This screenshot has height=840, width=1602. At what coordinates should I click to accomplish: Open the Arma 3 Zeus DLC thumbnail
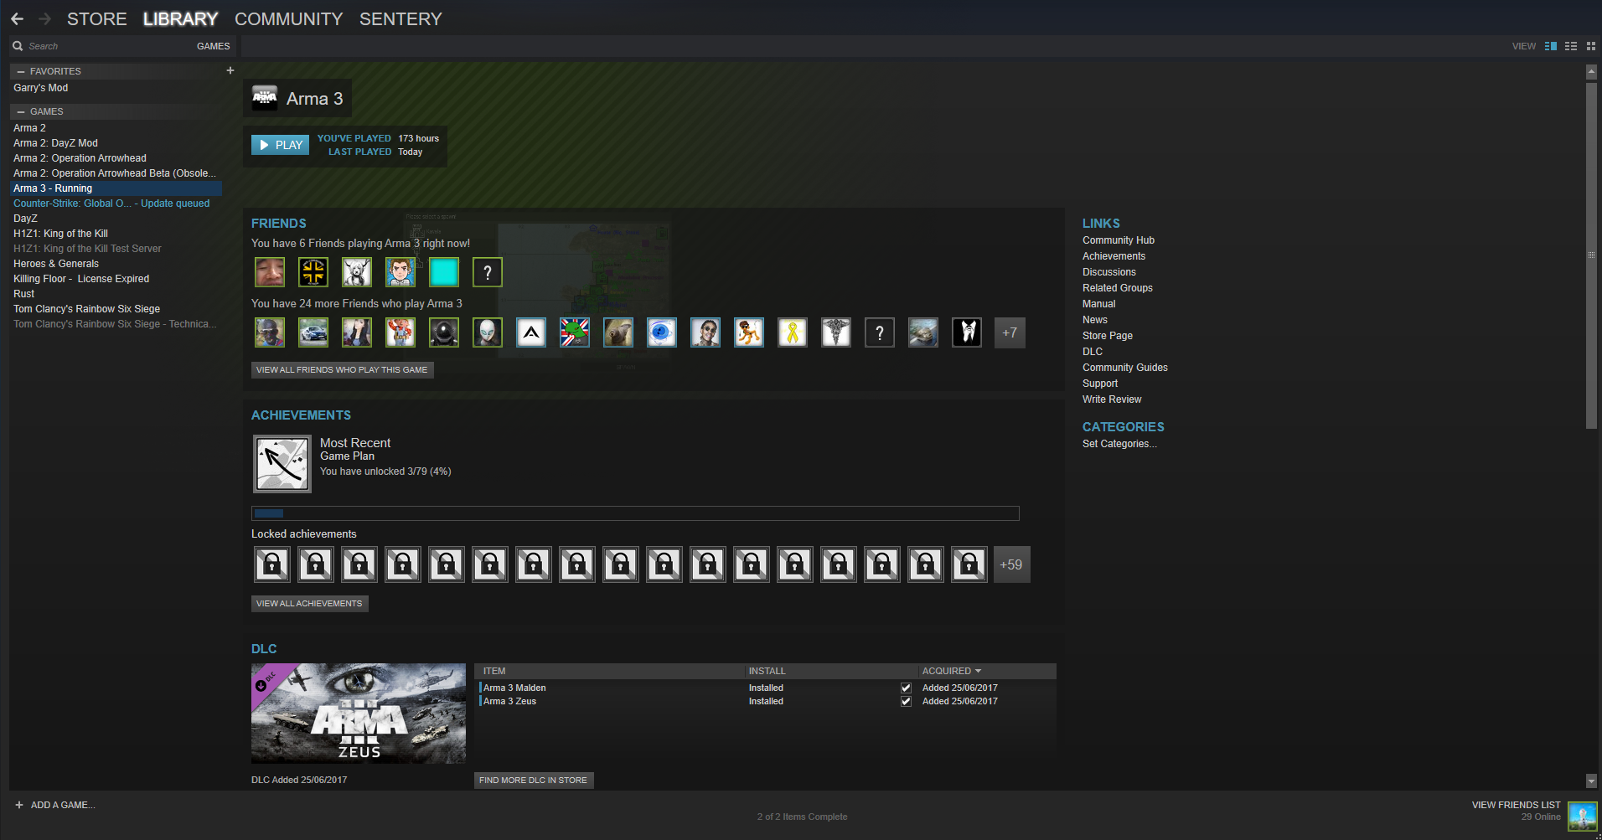[x=359, y=714]
